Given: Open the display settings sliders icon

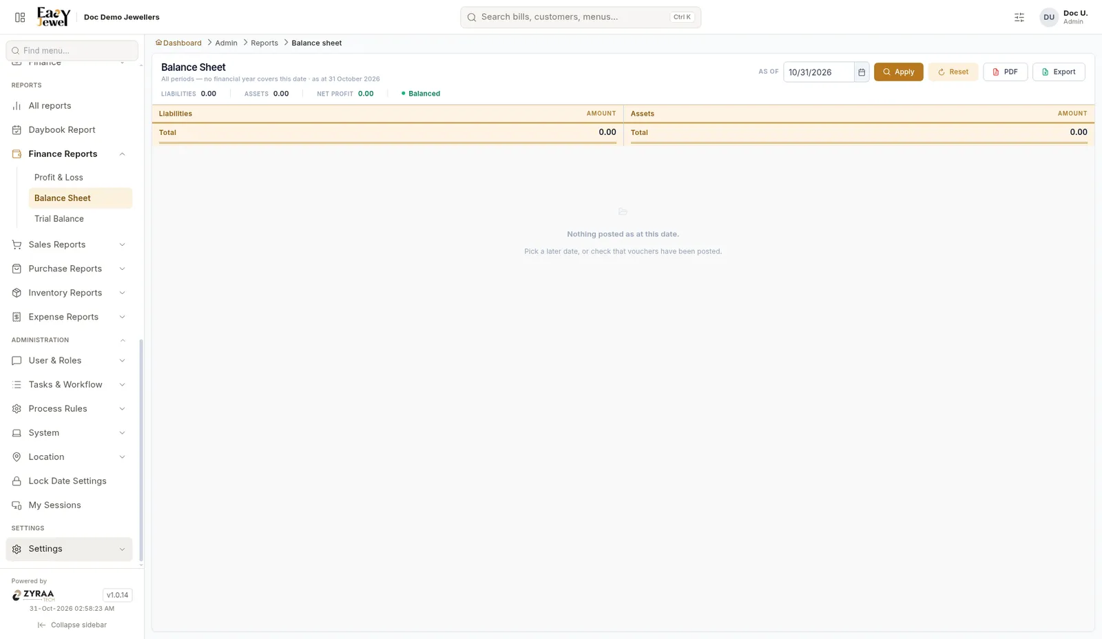Looking at the screenshot, I should coord(1019,17).
